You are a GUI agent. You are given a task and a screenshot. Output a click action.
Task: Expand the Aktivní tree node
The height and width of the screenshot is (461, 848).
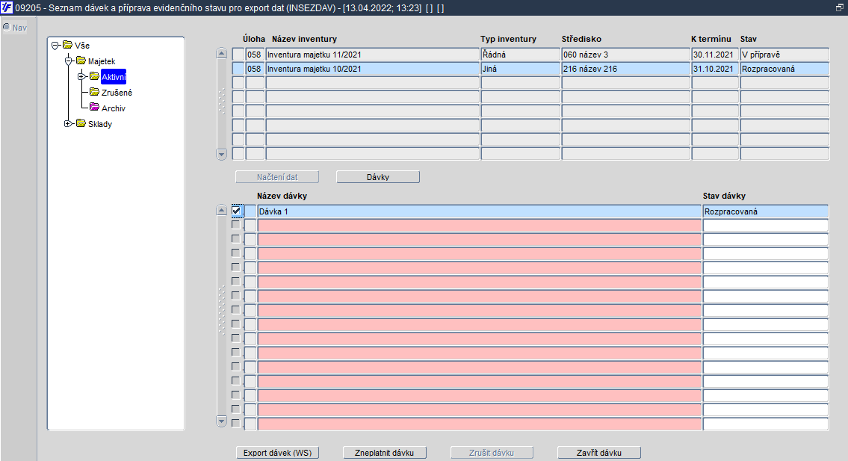[81, 77]
